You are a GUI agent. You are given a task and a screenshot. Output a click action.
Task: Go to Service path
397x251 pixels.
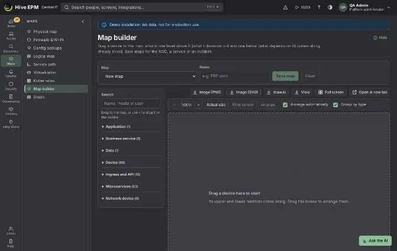point(56,64)
